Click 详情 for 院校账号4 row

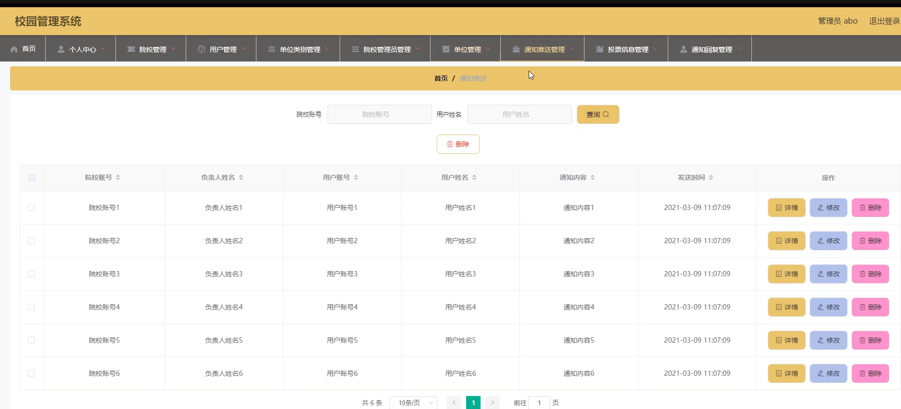pos(787,307)
